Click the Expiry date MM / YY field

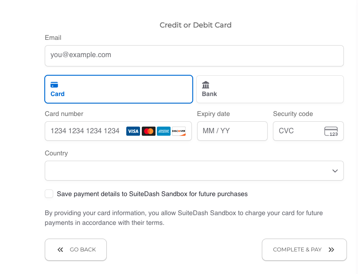tap(232, 131)
